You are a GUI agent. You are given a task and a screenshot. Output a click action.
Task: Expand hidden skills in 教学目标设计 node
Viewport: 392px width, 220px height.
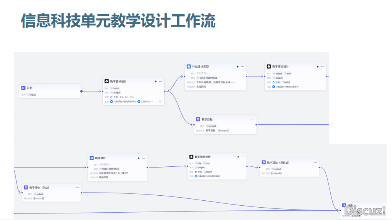coord(160,102)
